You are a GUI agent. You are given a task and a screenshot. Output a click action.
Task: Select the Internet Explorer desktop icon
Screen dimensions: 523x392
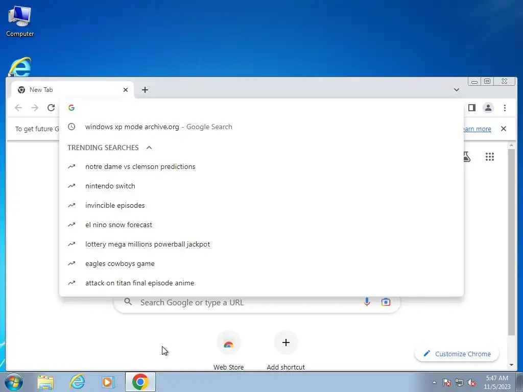[x=19, y=67]
